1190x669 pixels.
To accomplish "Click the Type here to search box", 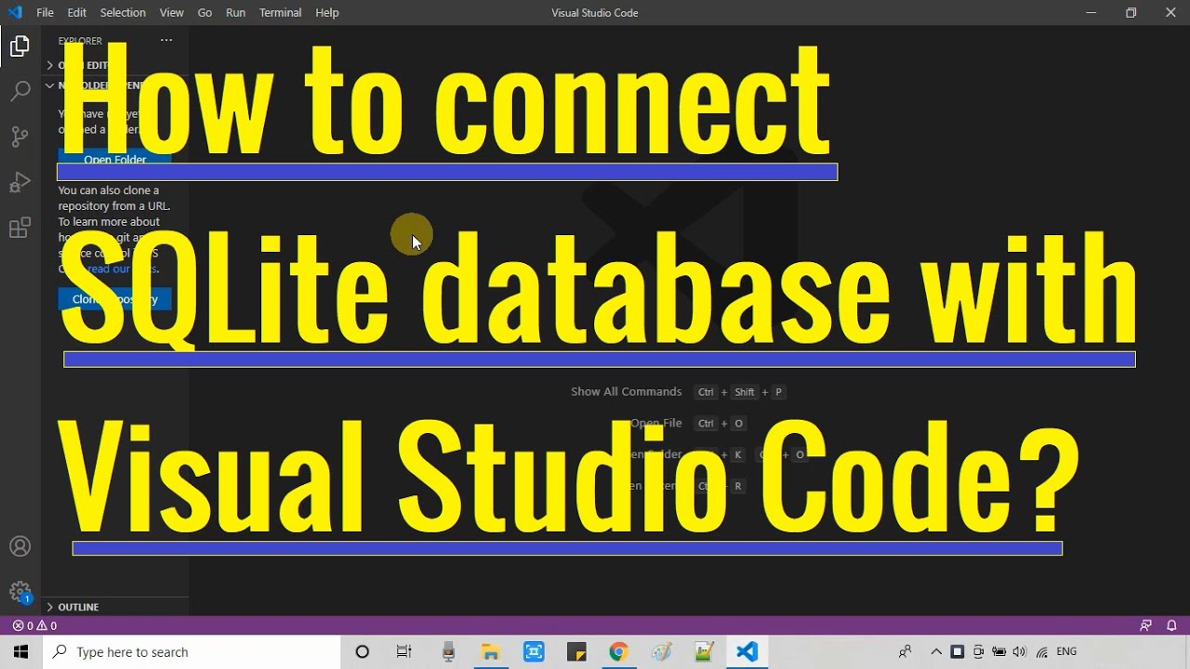I will click(192, 652).
